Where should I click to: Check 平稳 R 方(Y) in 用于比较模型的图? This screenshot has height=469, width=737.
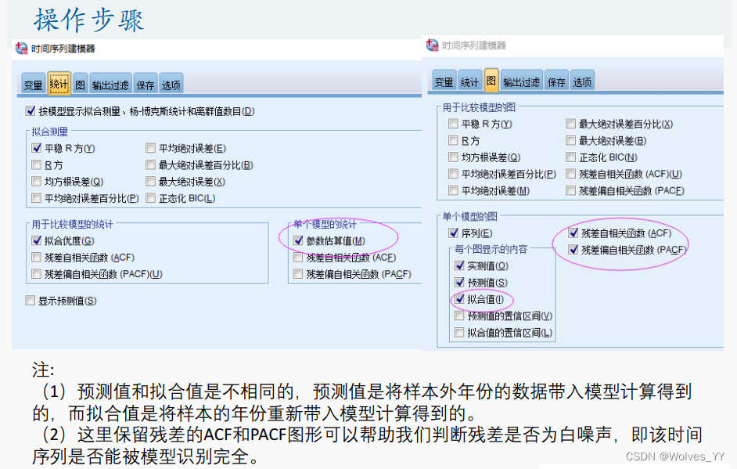coord(453,124)
